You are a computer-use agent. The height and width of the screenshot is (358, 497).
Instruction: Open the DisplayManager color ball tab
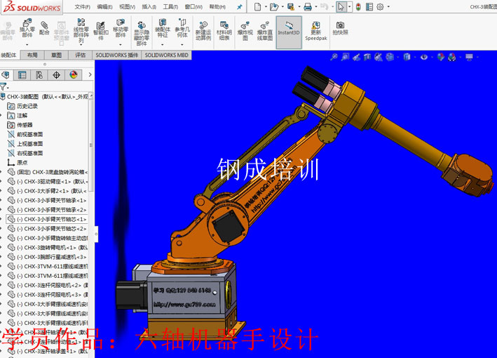click(x=73, y=74)
